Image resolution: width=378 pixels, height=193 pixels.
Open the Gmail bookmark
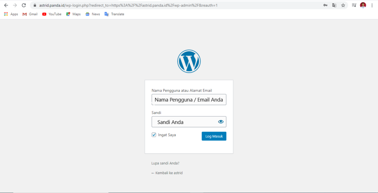tap(30, 14)
